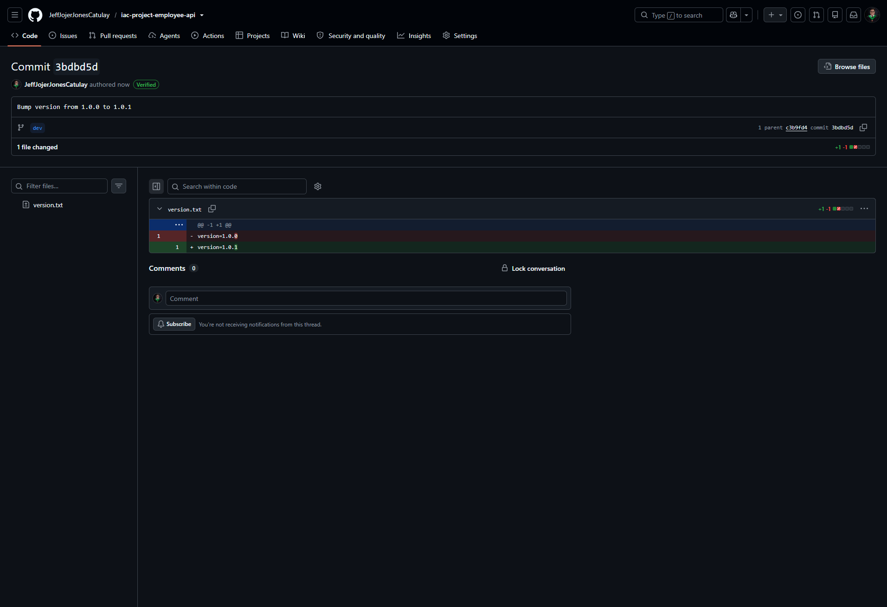Open the iac-project-employee-api repository link
This screenshot has width=887, height=607.
(x=158, y=15)
